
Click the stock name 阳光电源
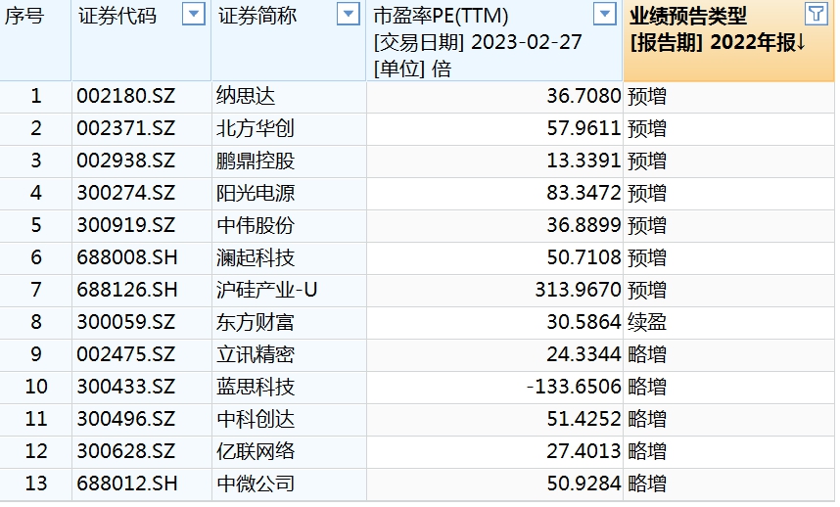(256, 193)
